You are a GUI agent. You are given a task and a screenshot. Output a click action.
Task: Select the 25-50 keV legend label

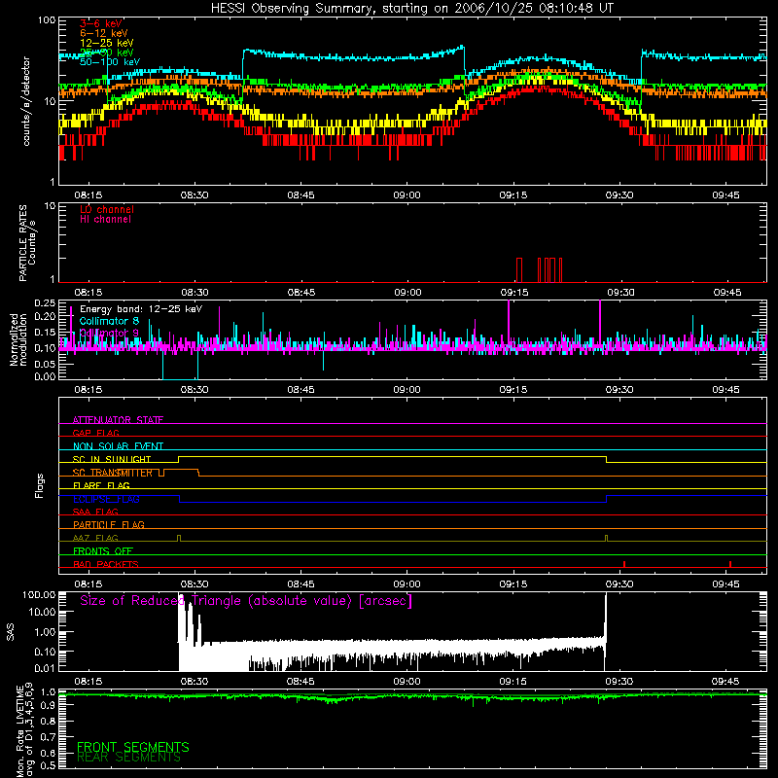click(107, 53)
